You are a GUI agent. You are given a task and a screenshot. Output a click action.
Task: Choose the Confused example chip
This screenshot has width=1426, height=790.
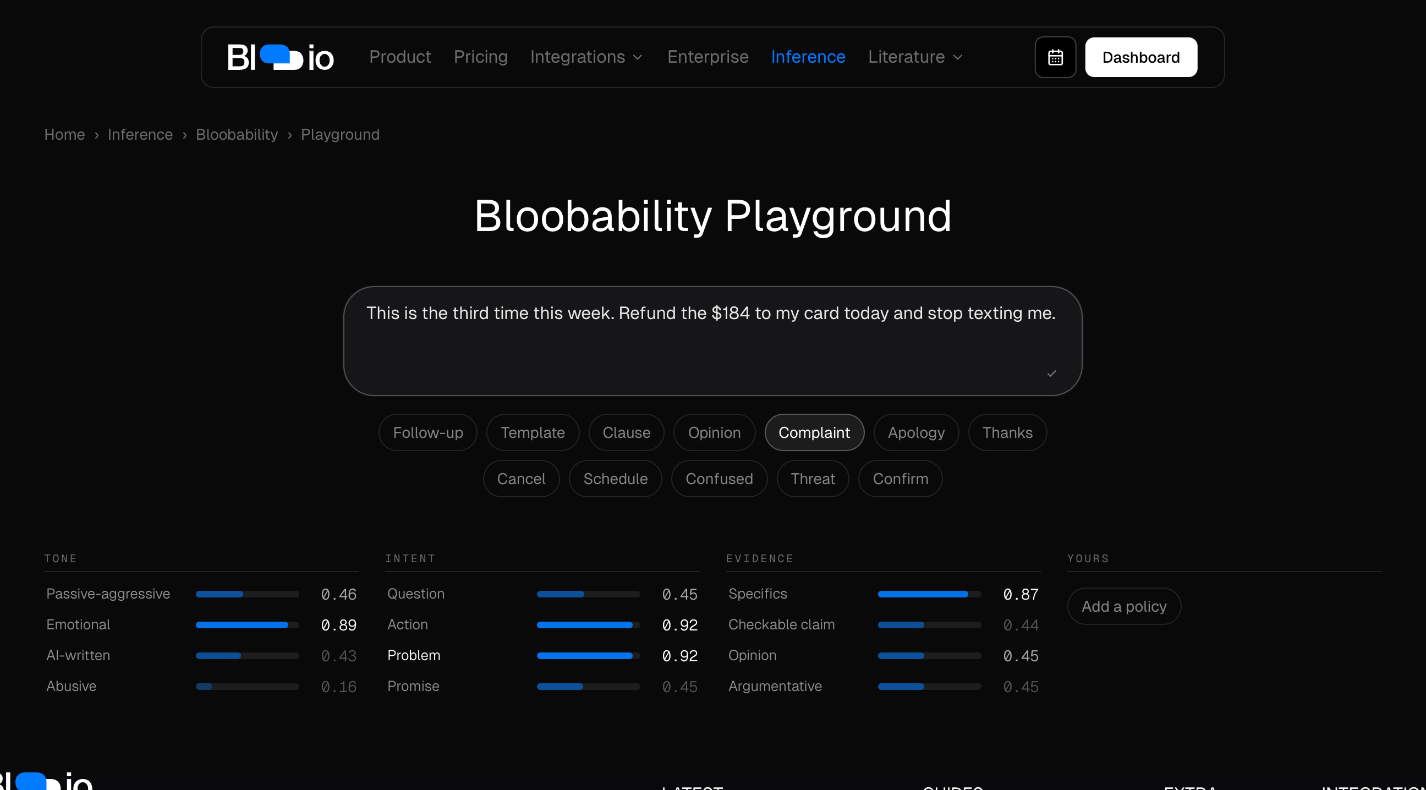[x=719, y=479]
